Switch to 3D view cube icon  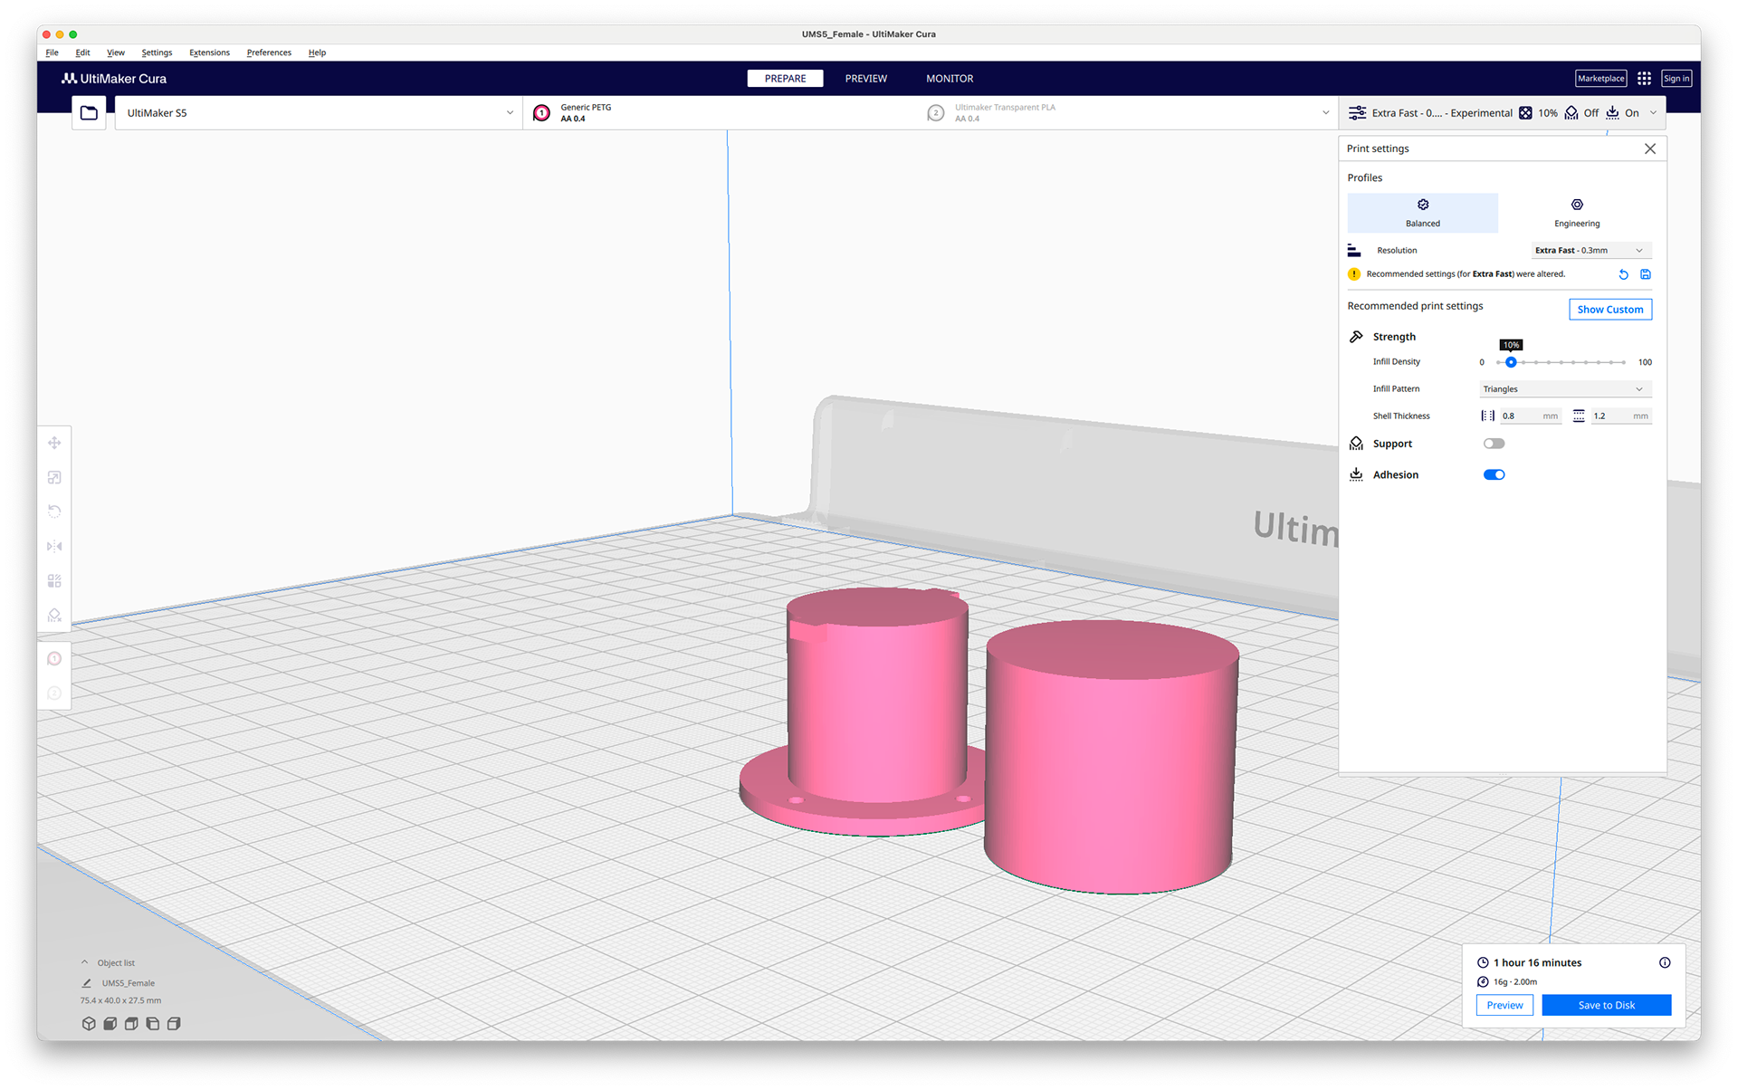[89, 1023]
